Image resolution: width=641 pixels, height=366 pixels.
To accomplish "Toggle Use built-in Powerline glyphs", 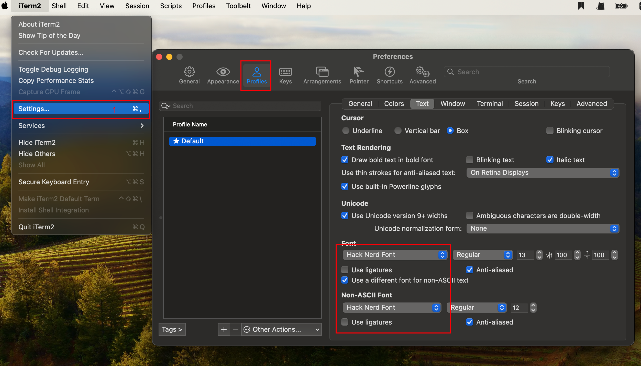I will pyautogui.click(x=345, y=187).
